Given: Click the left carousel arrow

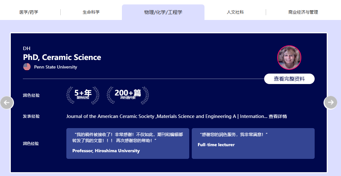Looking at the screenshot, I should point(7,102).
